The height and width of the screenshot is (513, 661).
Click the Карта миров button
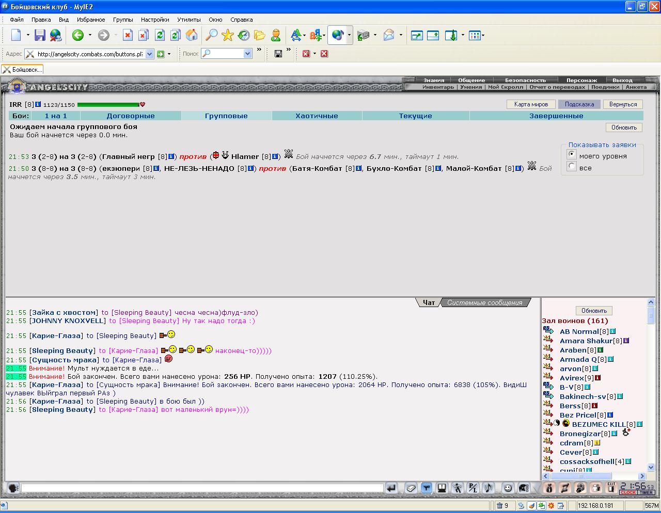click(x=531, y=104)
